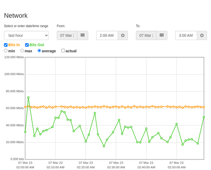Click the 02:10:00 AM axis label
The width and height of the screenshot is (211, 170).
55,167
